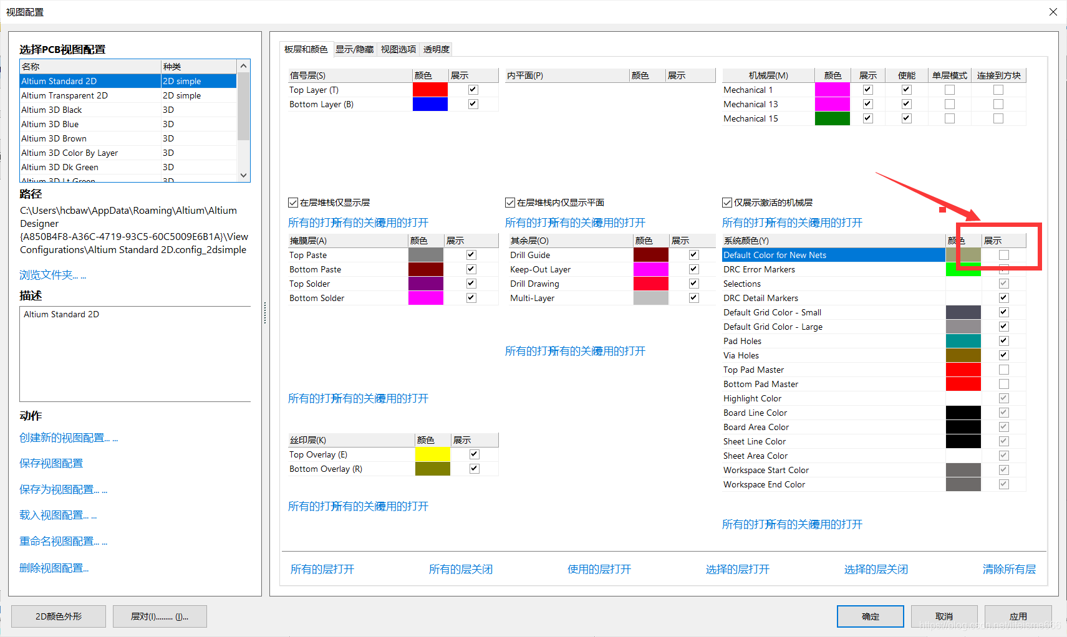Click DRC Error Markers green swatch

963,269
